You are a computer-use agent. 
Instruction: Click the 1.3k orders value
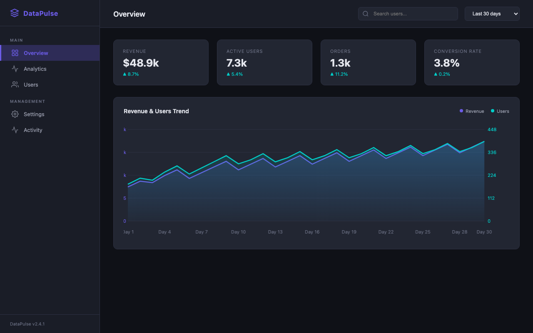(340, 63)
